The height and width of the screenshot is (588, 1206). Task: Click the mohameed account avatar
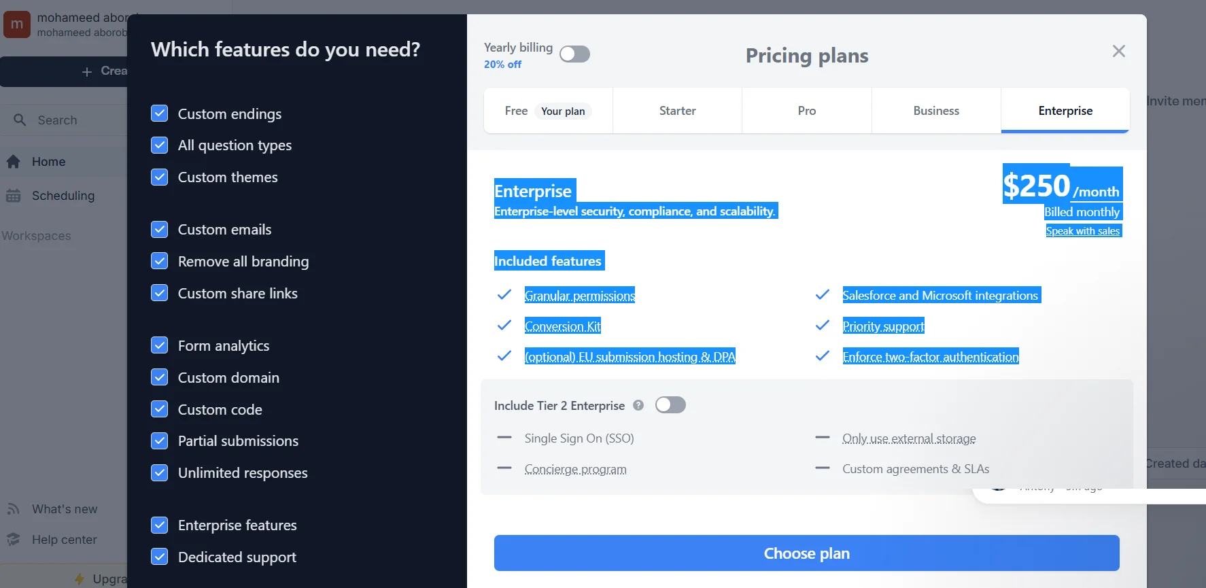(17, 24)
